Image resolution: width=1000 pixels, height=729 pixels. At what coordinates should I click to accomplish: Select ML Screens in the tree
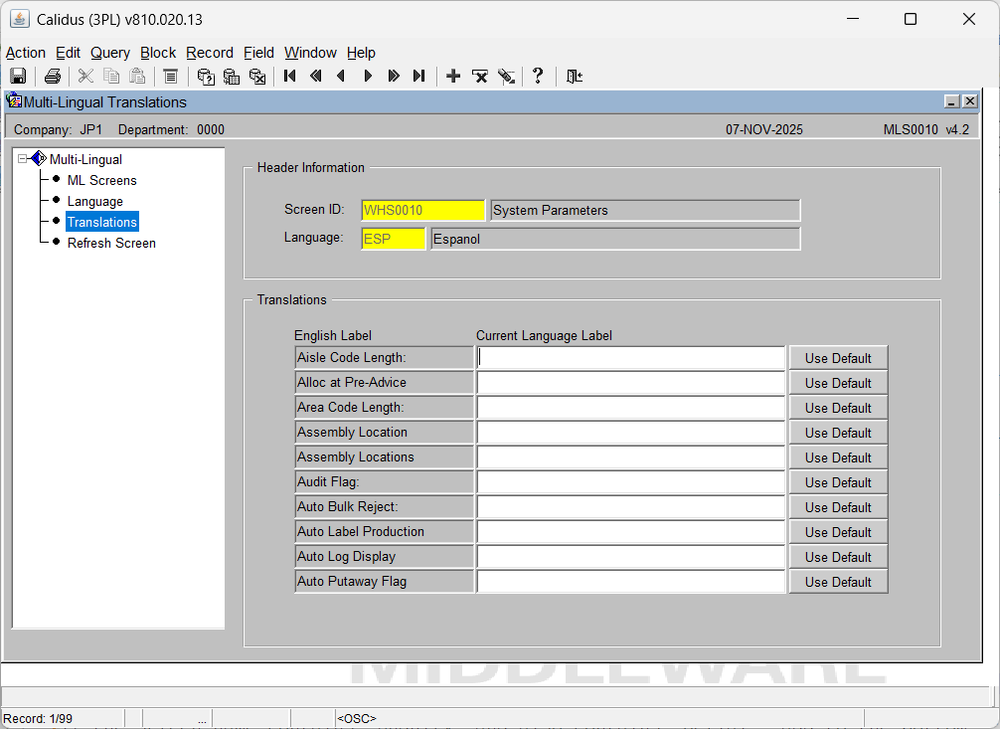101,180
